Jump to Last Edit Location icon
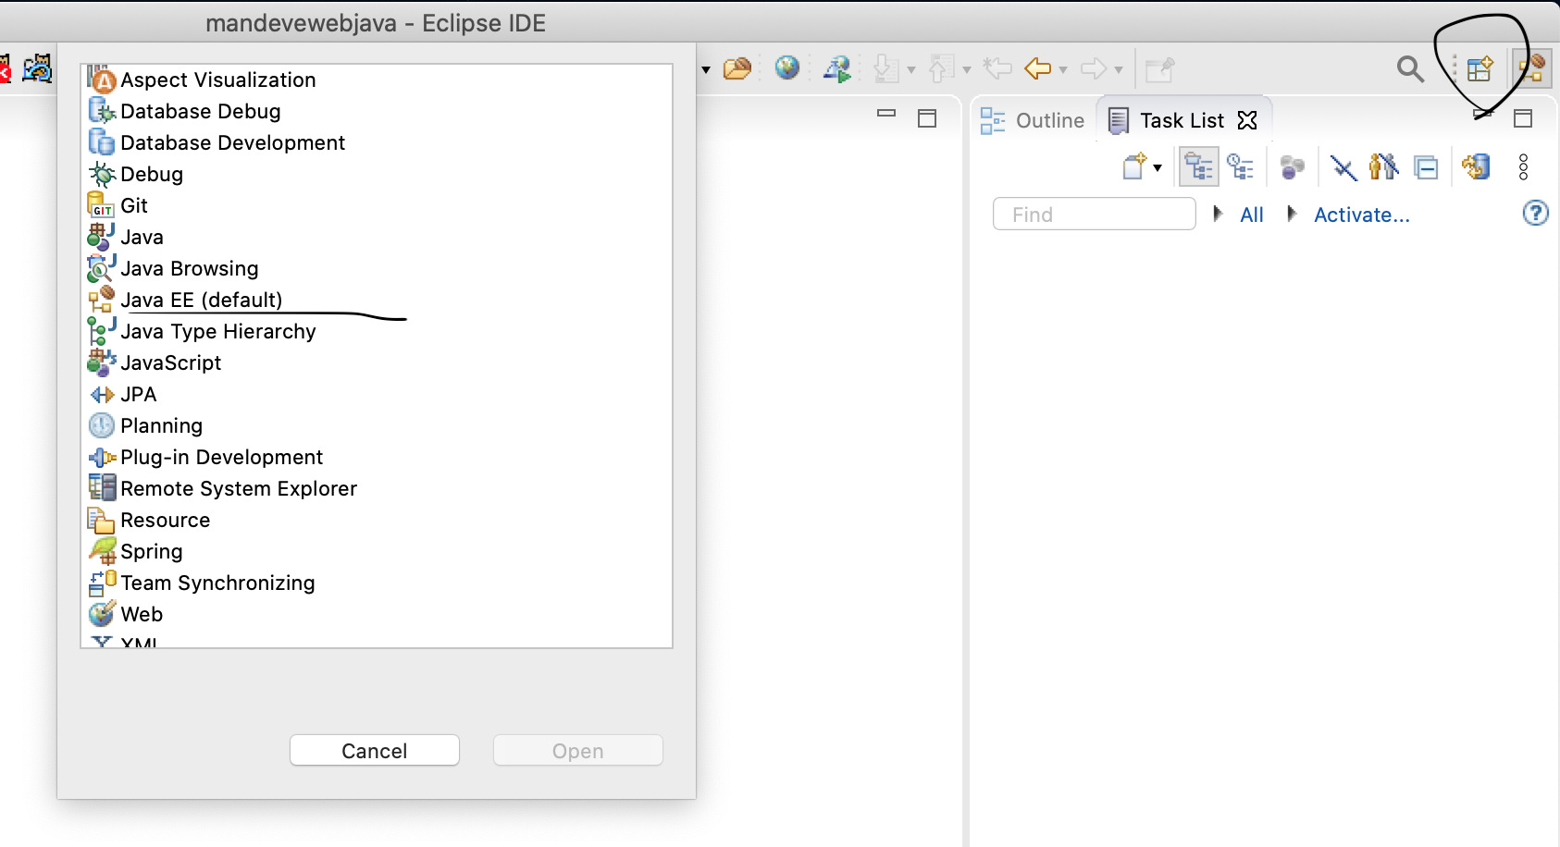1560x847 pixels. 997,68
